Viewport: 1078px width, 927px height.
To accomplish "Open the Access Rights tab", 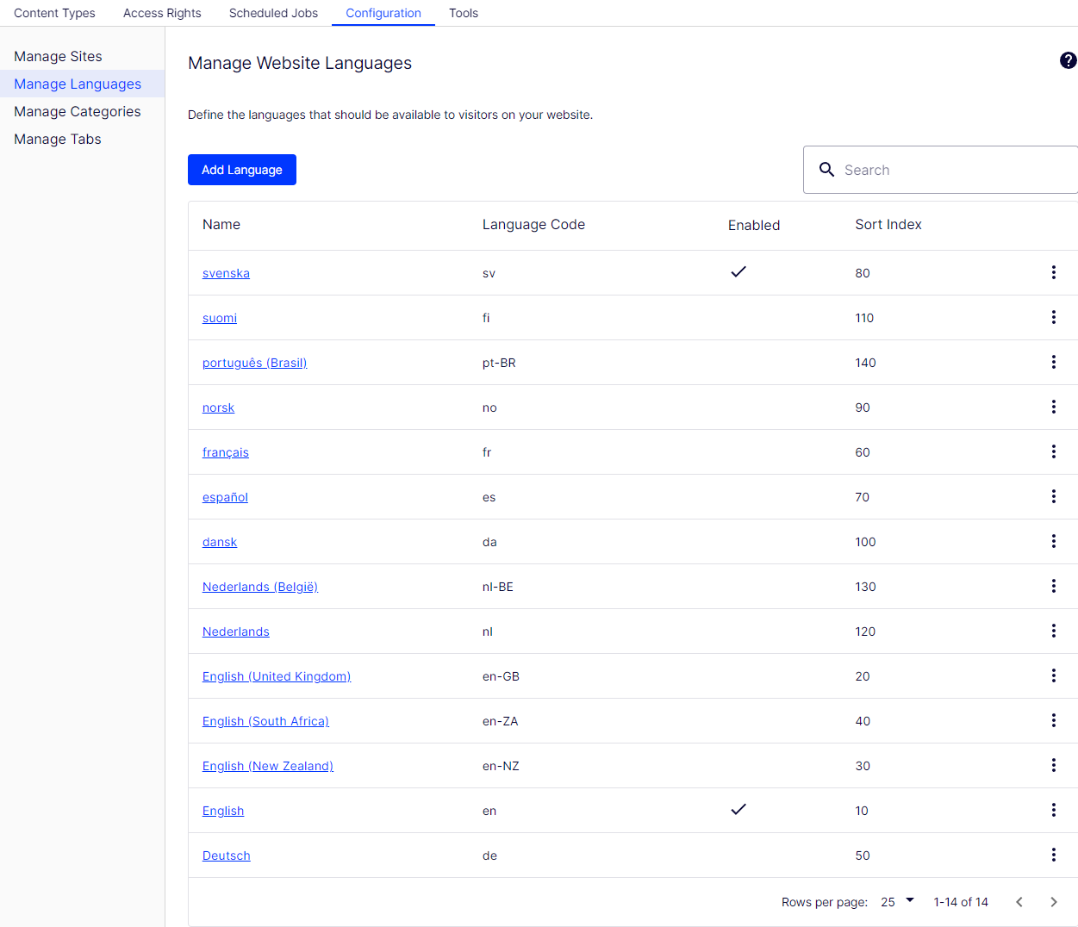I will point(162,13).
